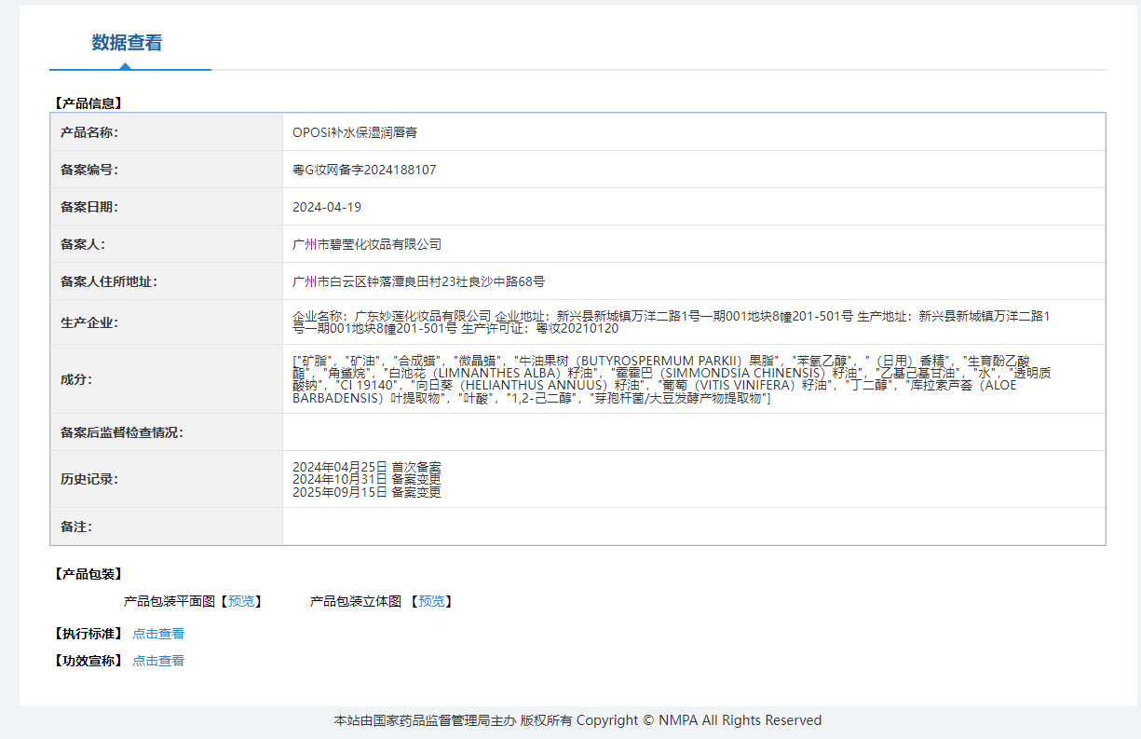Click the 备案人住所地址 row label
Image resolution: width=1141 pixels, height=739 pixels.
109,281
